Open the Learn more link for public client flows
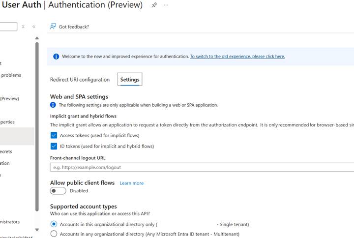The image size is (354, 238). (132, 183)
